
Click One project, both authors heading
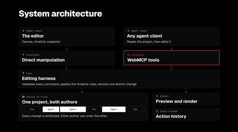pyautogui.click(x=50, y=102)
